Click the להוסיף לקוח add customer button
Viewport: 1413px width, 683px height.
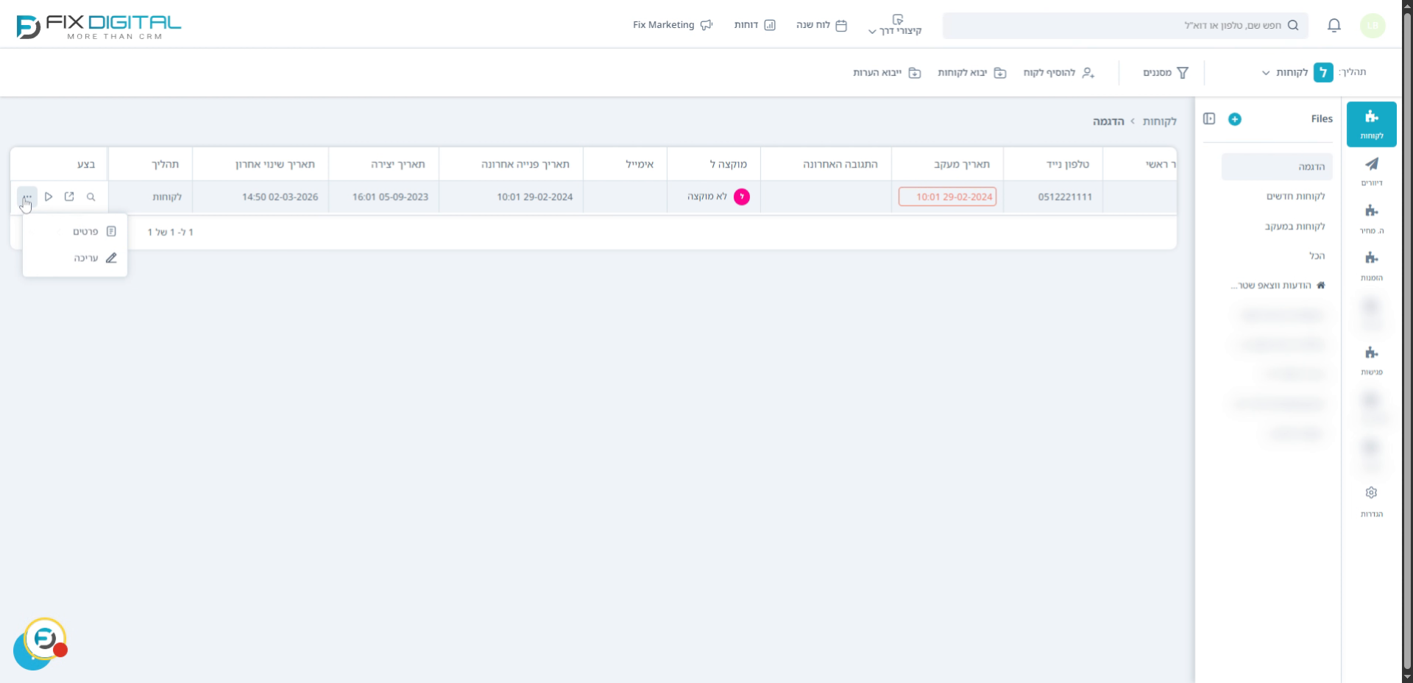pos(1058,73)
